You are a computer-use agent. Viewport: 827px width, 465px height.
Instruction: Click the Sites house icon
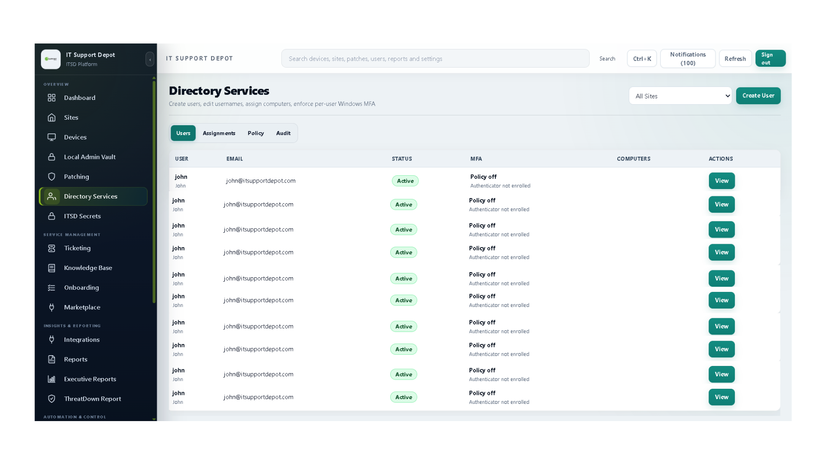click(x=52, y=118)
